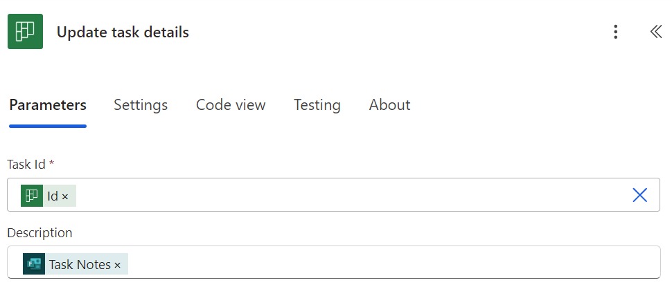Click the Forms icon in Task Notes token
Viewport: 672px width, 296px height.
(x=34, y=264)
